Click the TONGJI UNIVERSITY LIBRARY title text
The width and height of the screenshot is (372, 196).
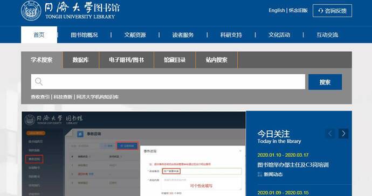[x=80, y=17]
